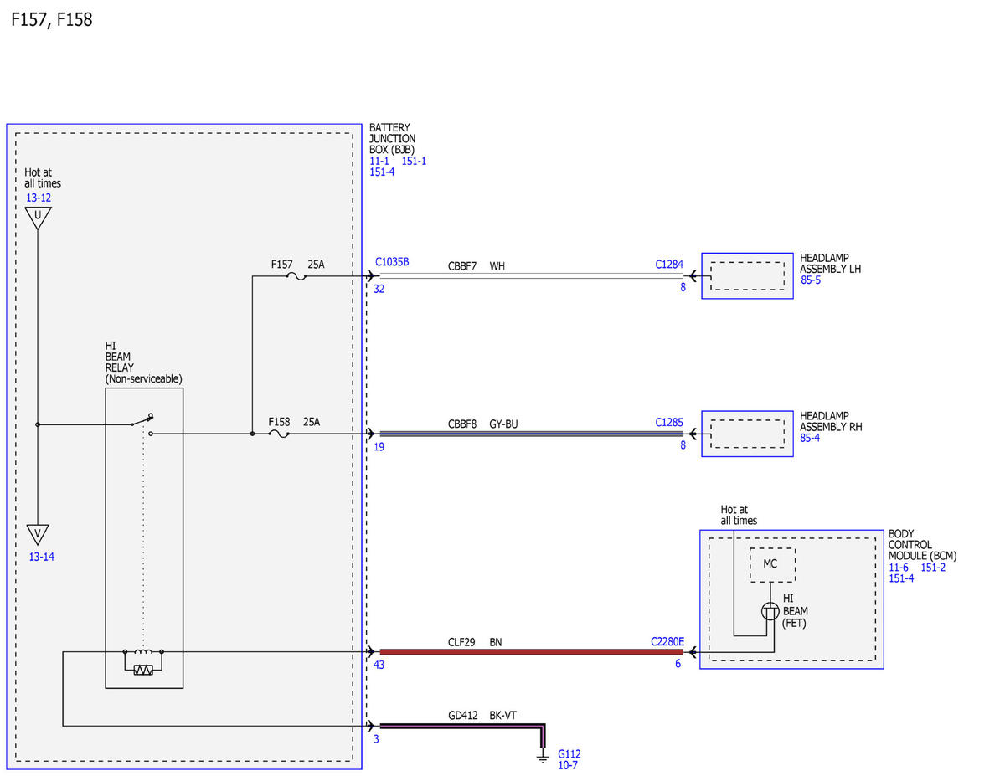Click the ground symbol above G112
The image size is (1005, 776).
543,758
